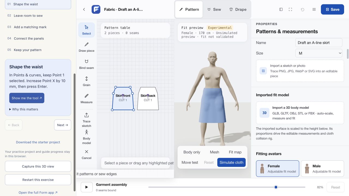
Task: Switch preview to Body only
Action: 192,152
